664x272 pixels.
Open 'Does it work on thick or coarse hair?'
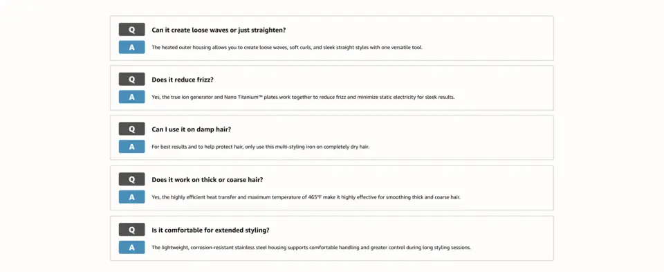click(207, 180)
